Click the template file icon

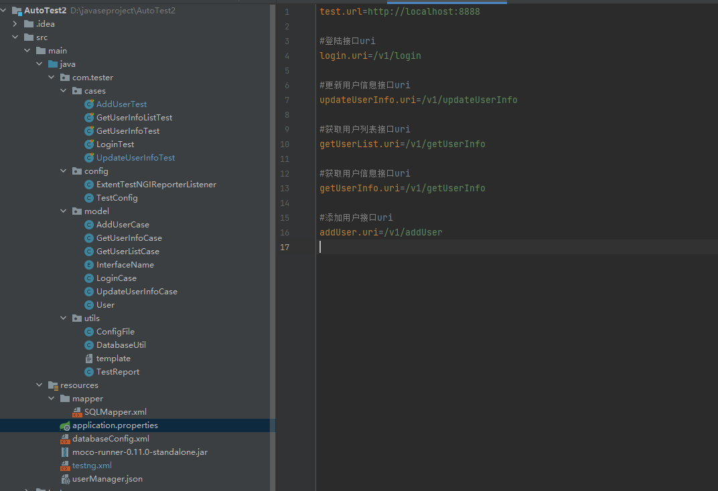pos(89,359)
